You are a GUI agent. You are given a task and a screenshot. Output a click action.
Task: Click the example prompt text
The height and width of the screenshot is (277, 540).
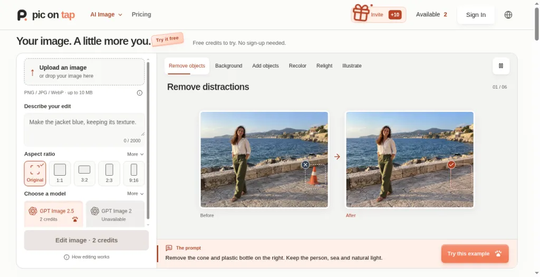click(274, 257)
